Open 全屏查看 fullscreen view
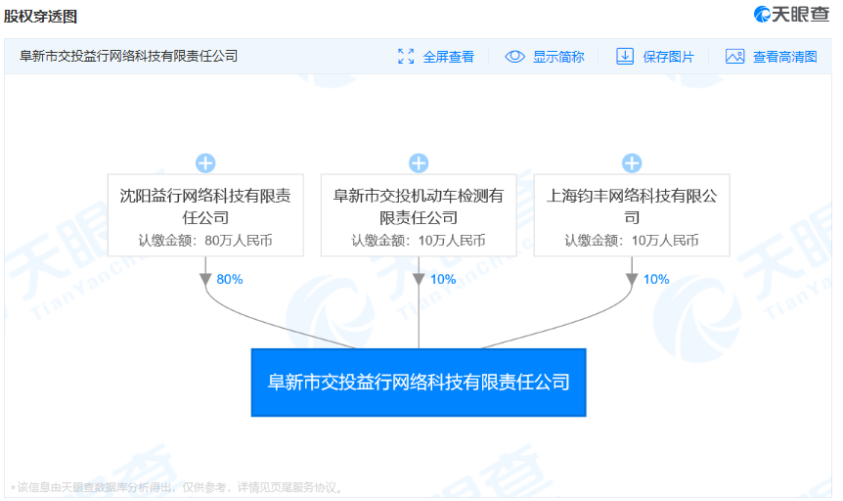 coord(448,57)
